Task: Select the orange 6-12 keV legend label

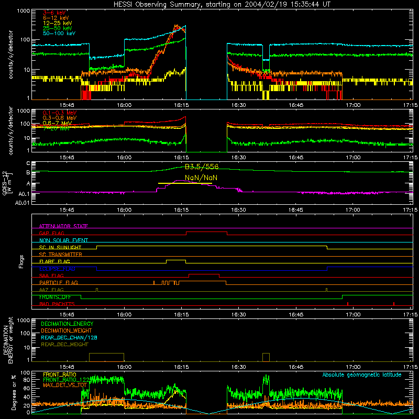Action: point(56,18)
